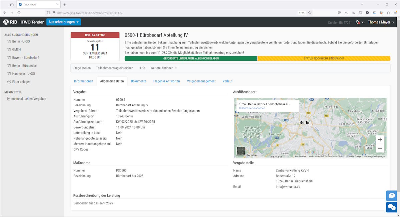
Task: Open the Fragen & Antworten tab
Action: 167,81
